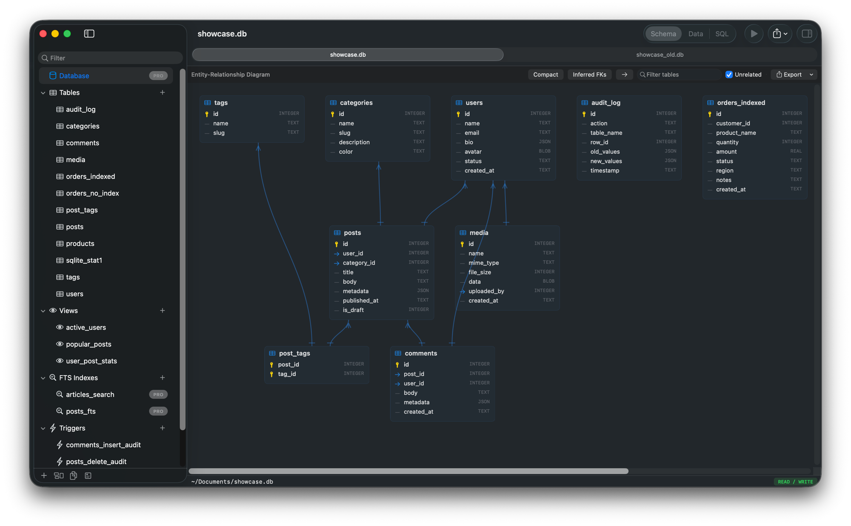Select the articles_search FTS index icon
Screen dimensions: 851x526
click(x=60, y=394)
